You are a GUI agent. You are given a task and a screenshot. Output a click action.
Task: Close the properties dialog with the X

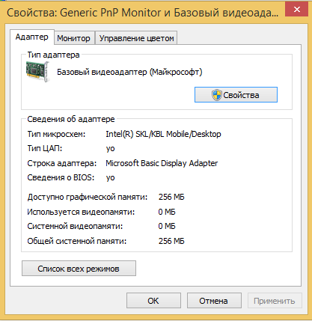(297, 10)
